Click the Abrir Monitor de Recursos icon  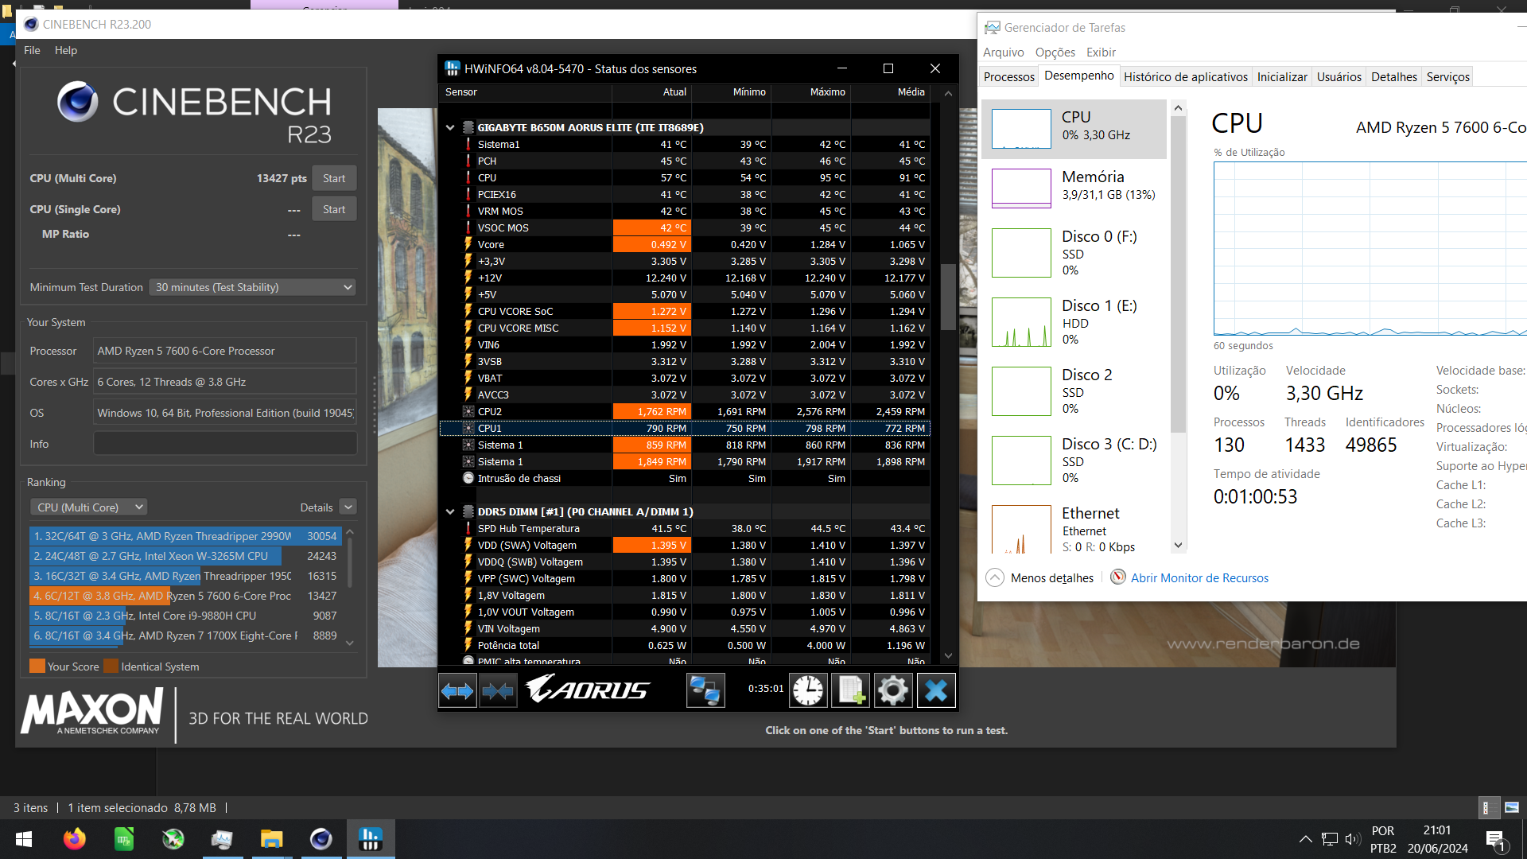point(1118,577)
